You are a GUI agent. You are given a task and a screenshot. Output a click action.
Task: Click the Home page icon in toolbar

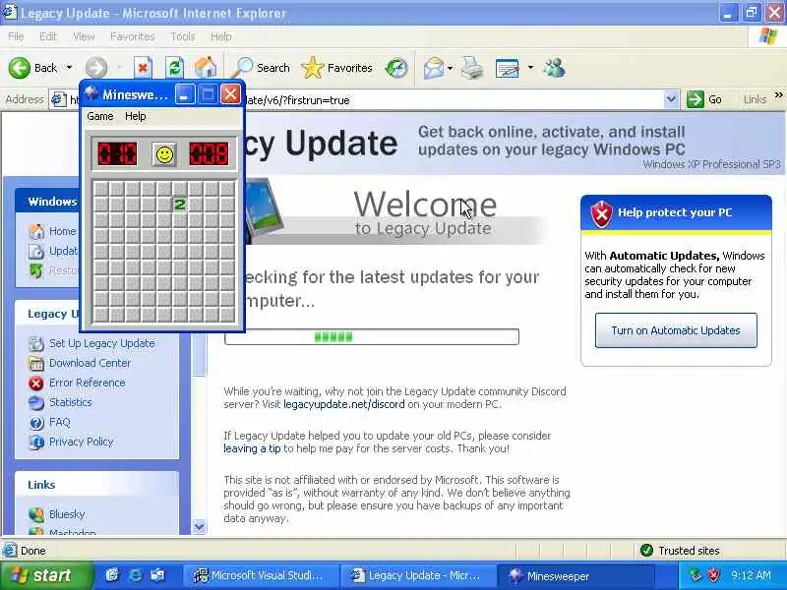coord(206,68)
